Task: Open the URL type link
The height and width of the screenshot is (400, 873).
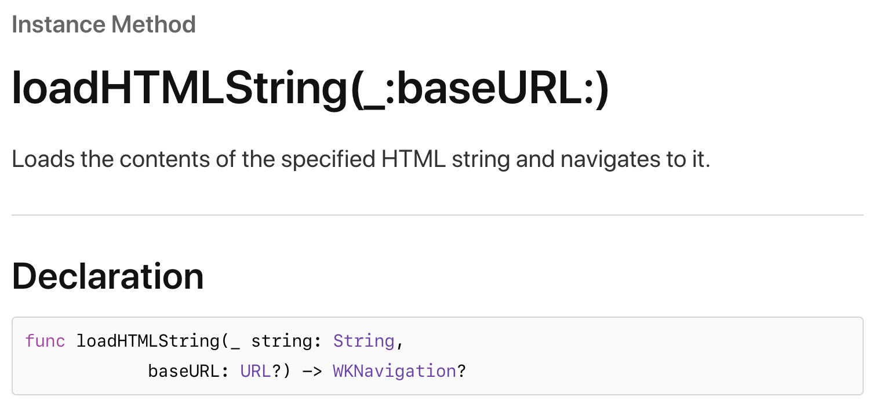Action: (x=256, y=371)
